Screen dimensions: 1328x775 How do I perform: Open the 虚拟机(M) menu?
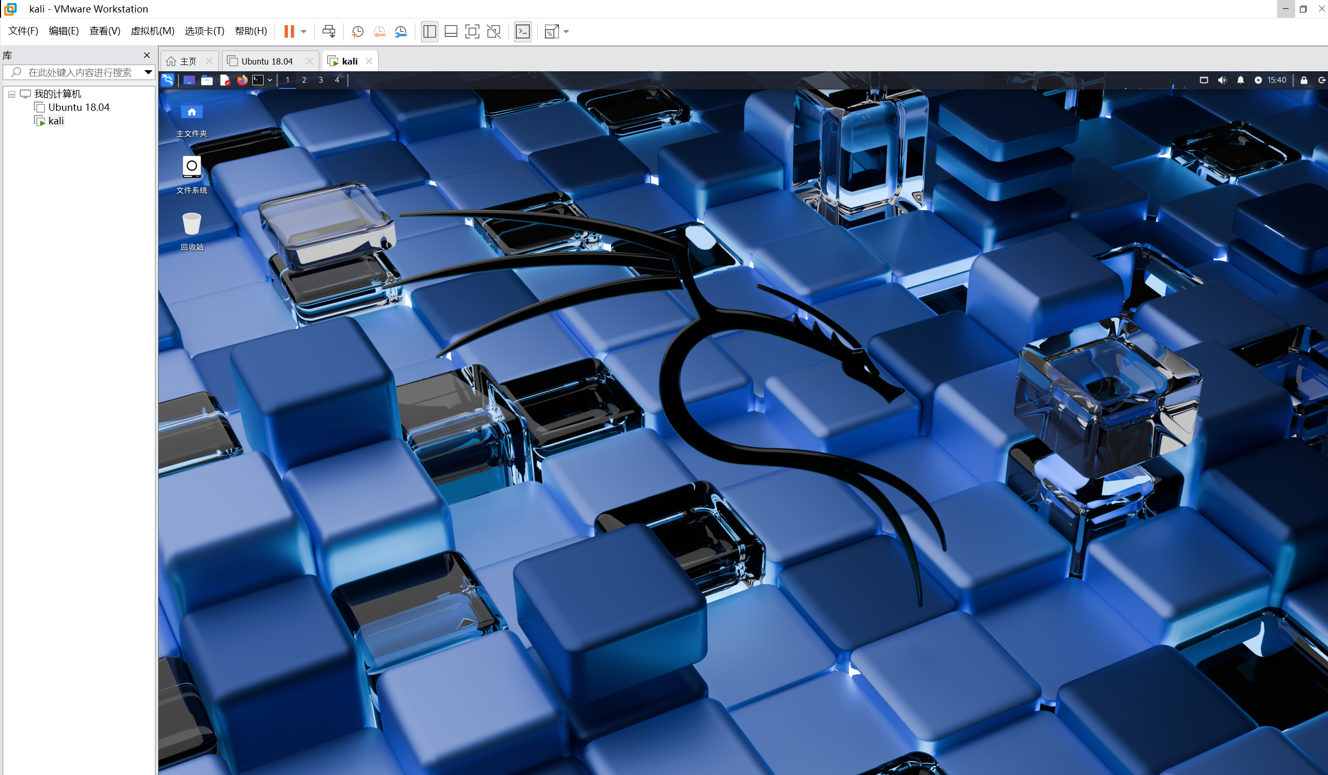(x=152, y=31)
